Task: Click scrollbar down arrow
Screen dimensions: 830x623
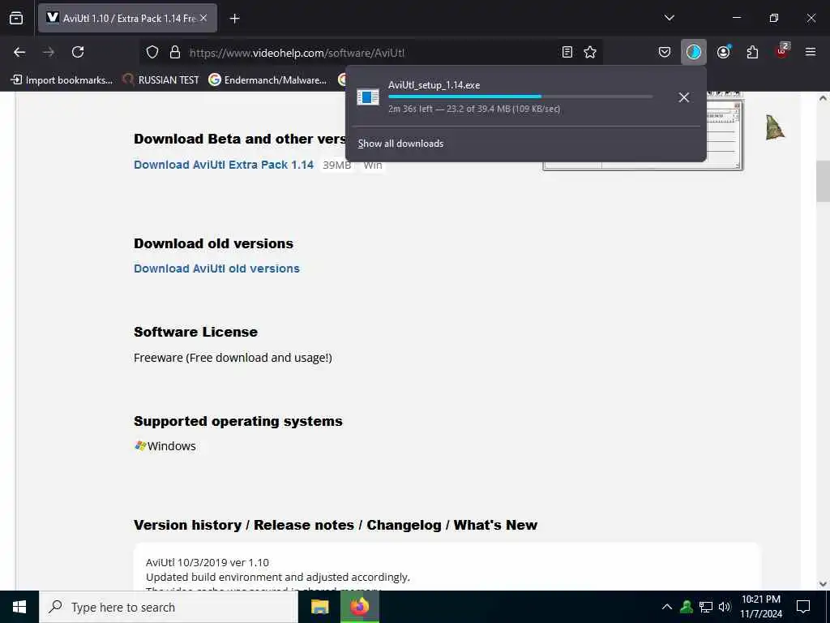Action: [823, 584]
